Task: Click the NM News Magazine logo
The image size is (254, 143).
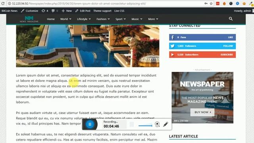Action: pos(29,19)
